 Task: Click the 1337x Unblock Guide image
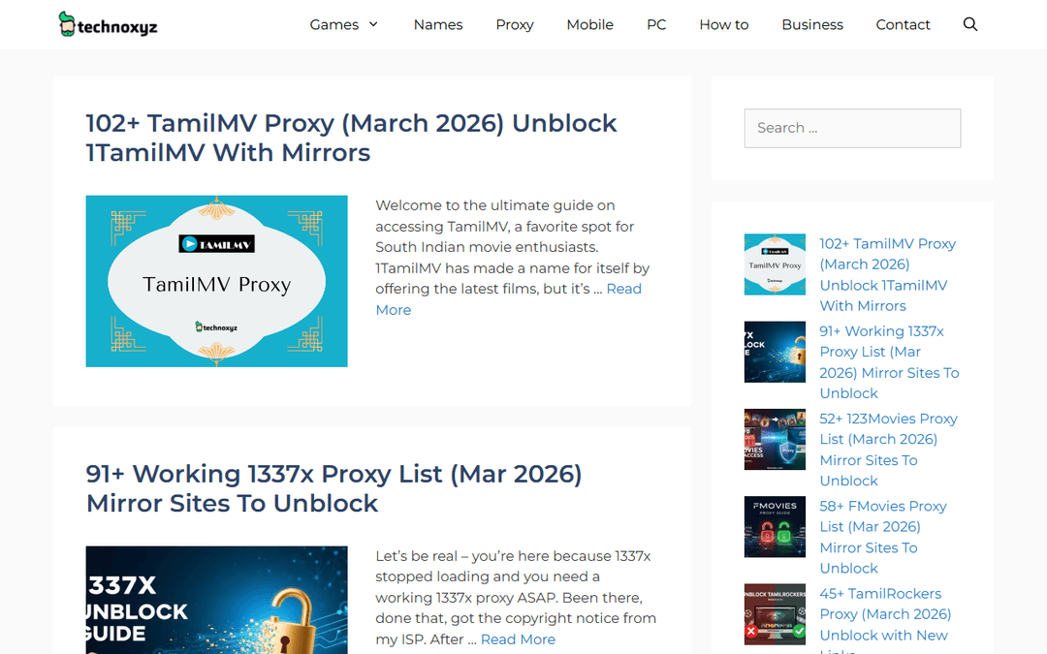tap(216, 600)
